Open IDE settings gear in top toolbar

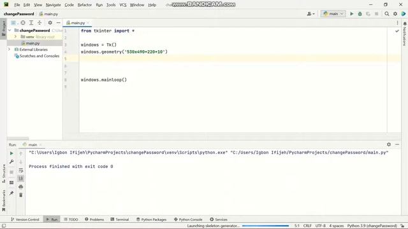395,14
